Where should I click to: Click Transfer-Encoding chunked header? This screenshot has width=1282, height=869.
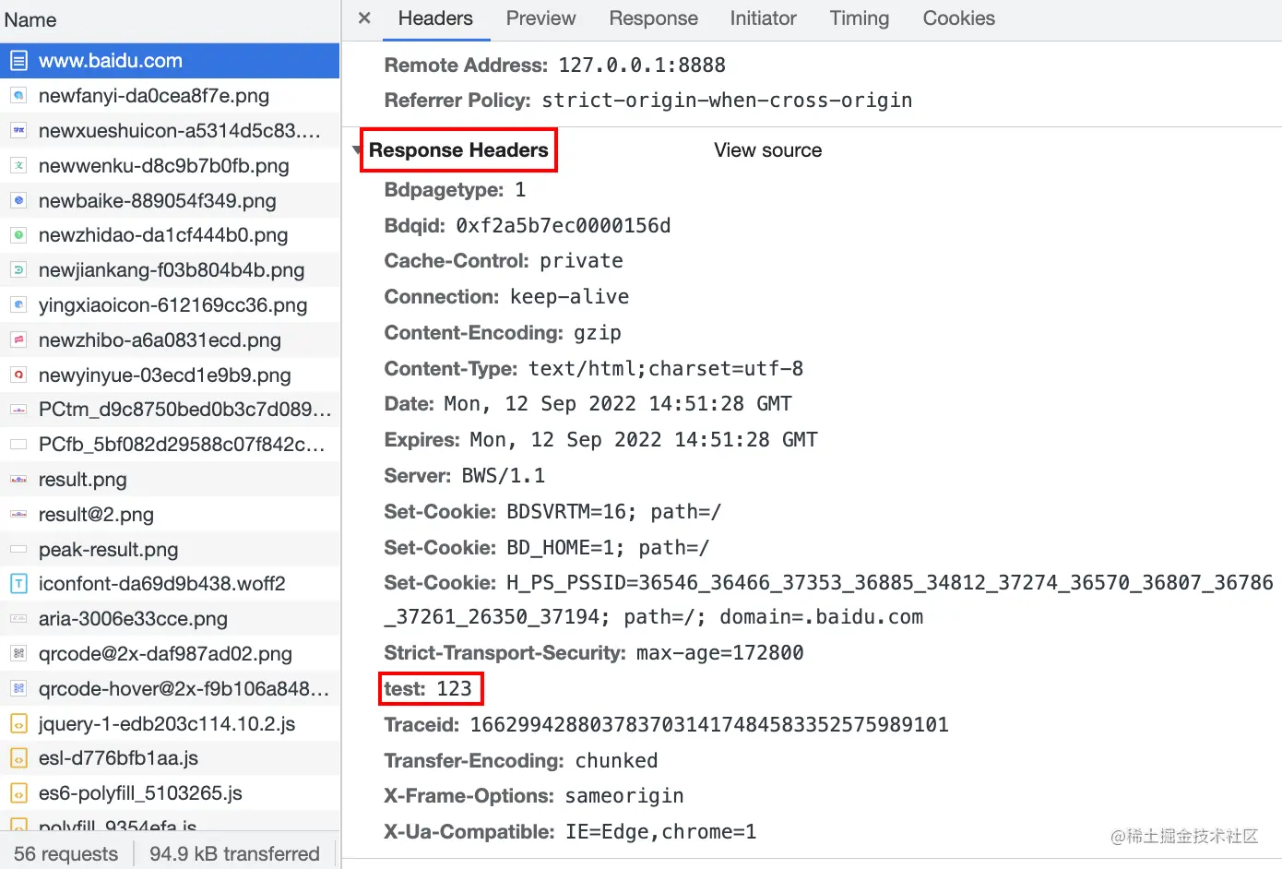click(521, 761)
